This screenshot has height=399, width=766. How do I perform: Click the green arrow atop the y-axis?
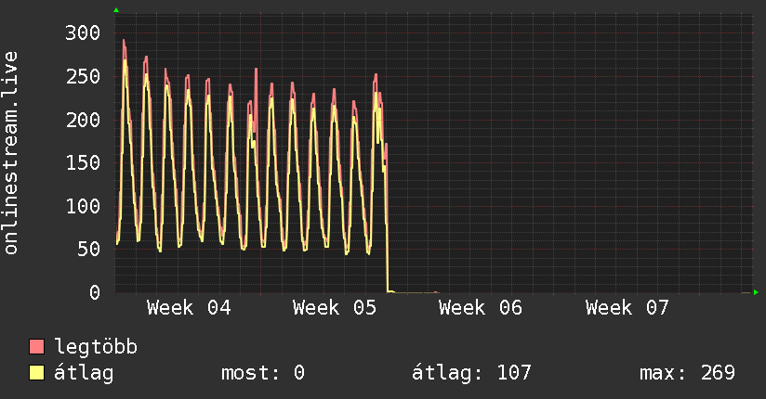point(116,10)
